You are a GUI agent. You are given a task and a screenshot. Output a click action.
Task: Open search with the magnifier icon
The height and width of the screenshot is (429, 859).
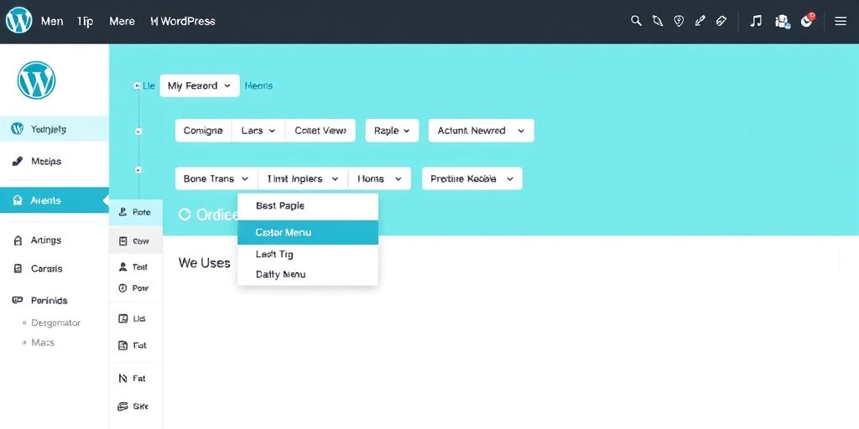coord(636,21)
